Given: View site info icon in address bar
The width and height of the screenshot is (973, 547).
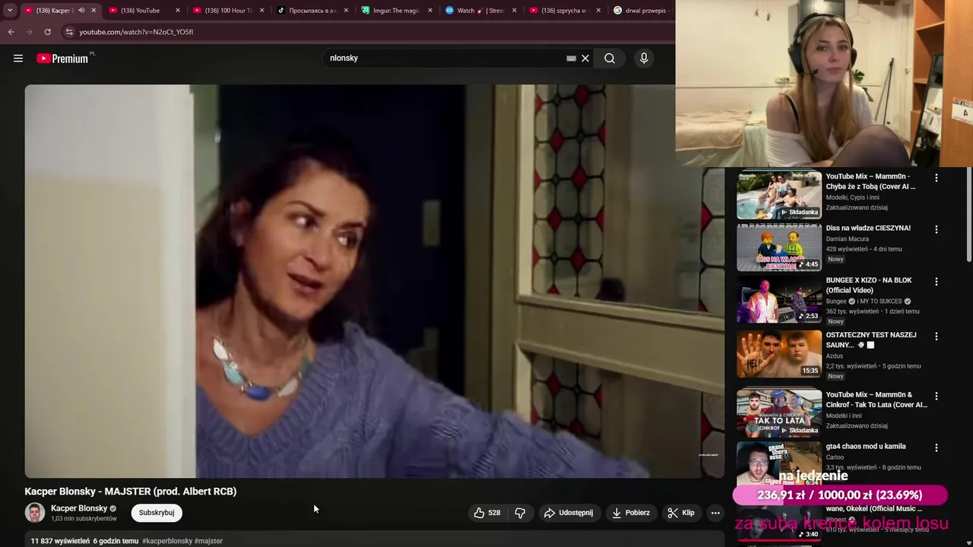Looking at the screenshot, I should 69,32.
